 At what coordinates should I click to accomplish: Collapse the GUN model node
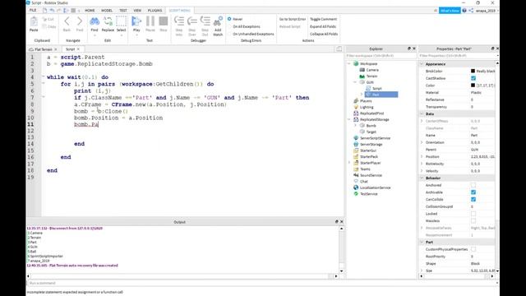355,82
